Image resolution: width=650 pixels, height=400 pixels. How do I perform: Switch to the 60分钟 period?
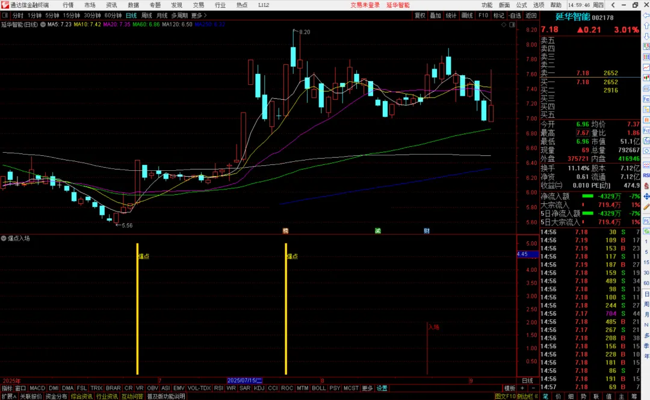pos(113,16)
